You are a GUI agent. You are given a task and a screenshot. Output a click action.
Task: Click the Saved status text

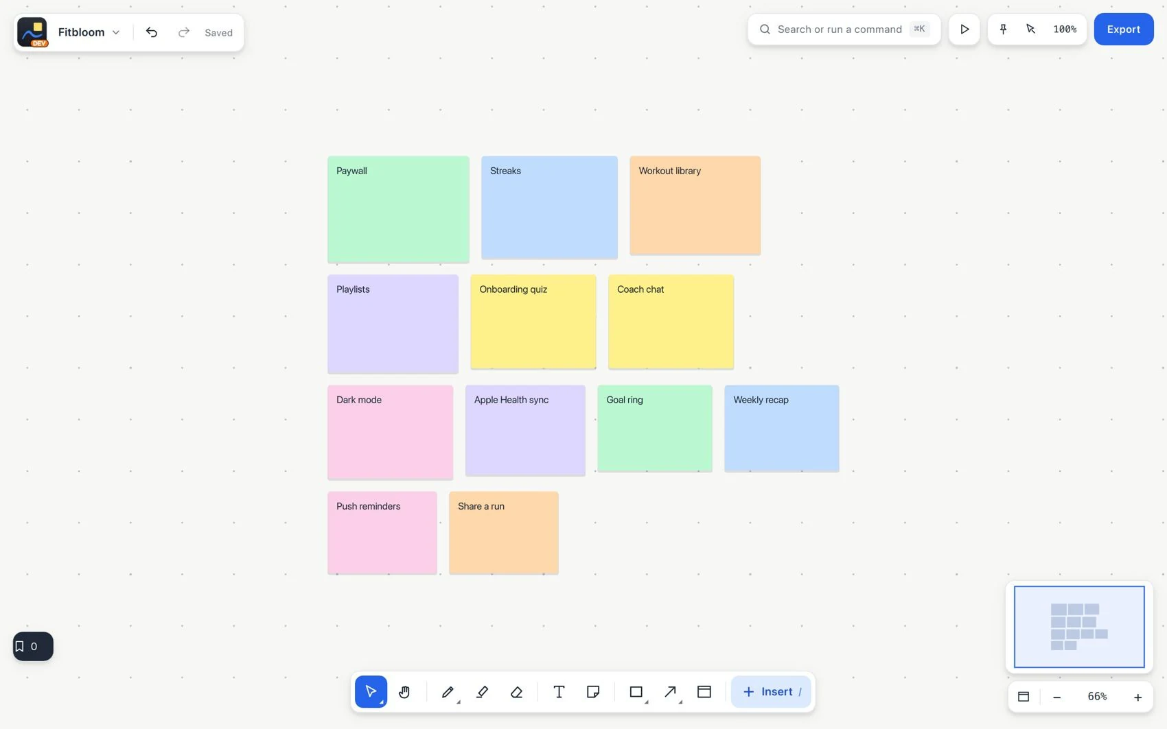pyautogui.click(x=218, y=32)
